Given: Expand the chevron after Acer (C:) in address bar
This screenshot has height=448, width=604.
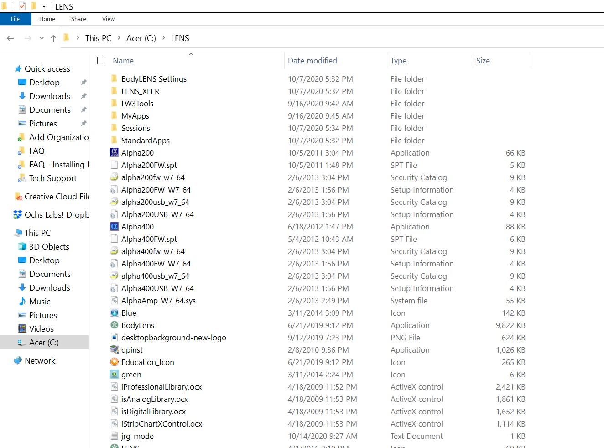Looking at the screenshot, I should pyautogui.click(x=164, y=38).
